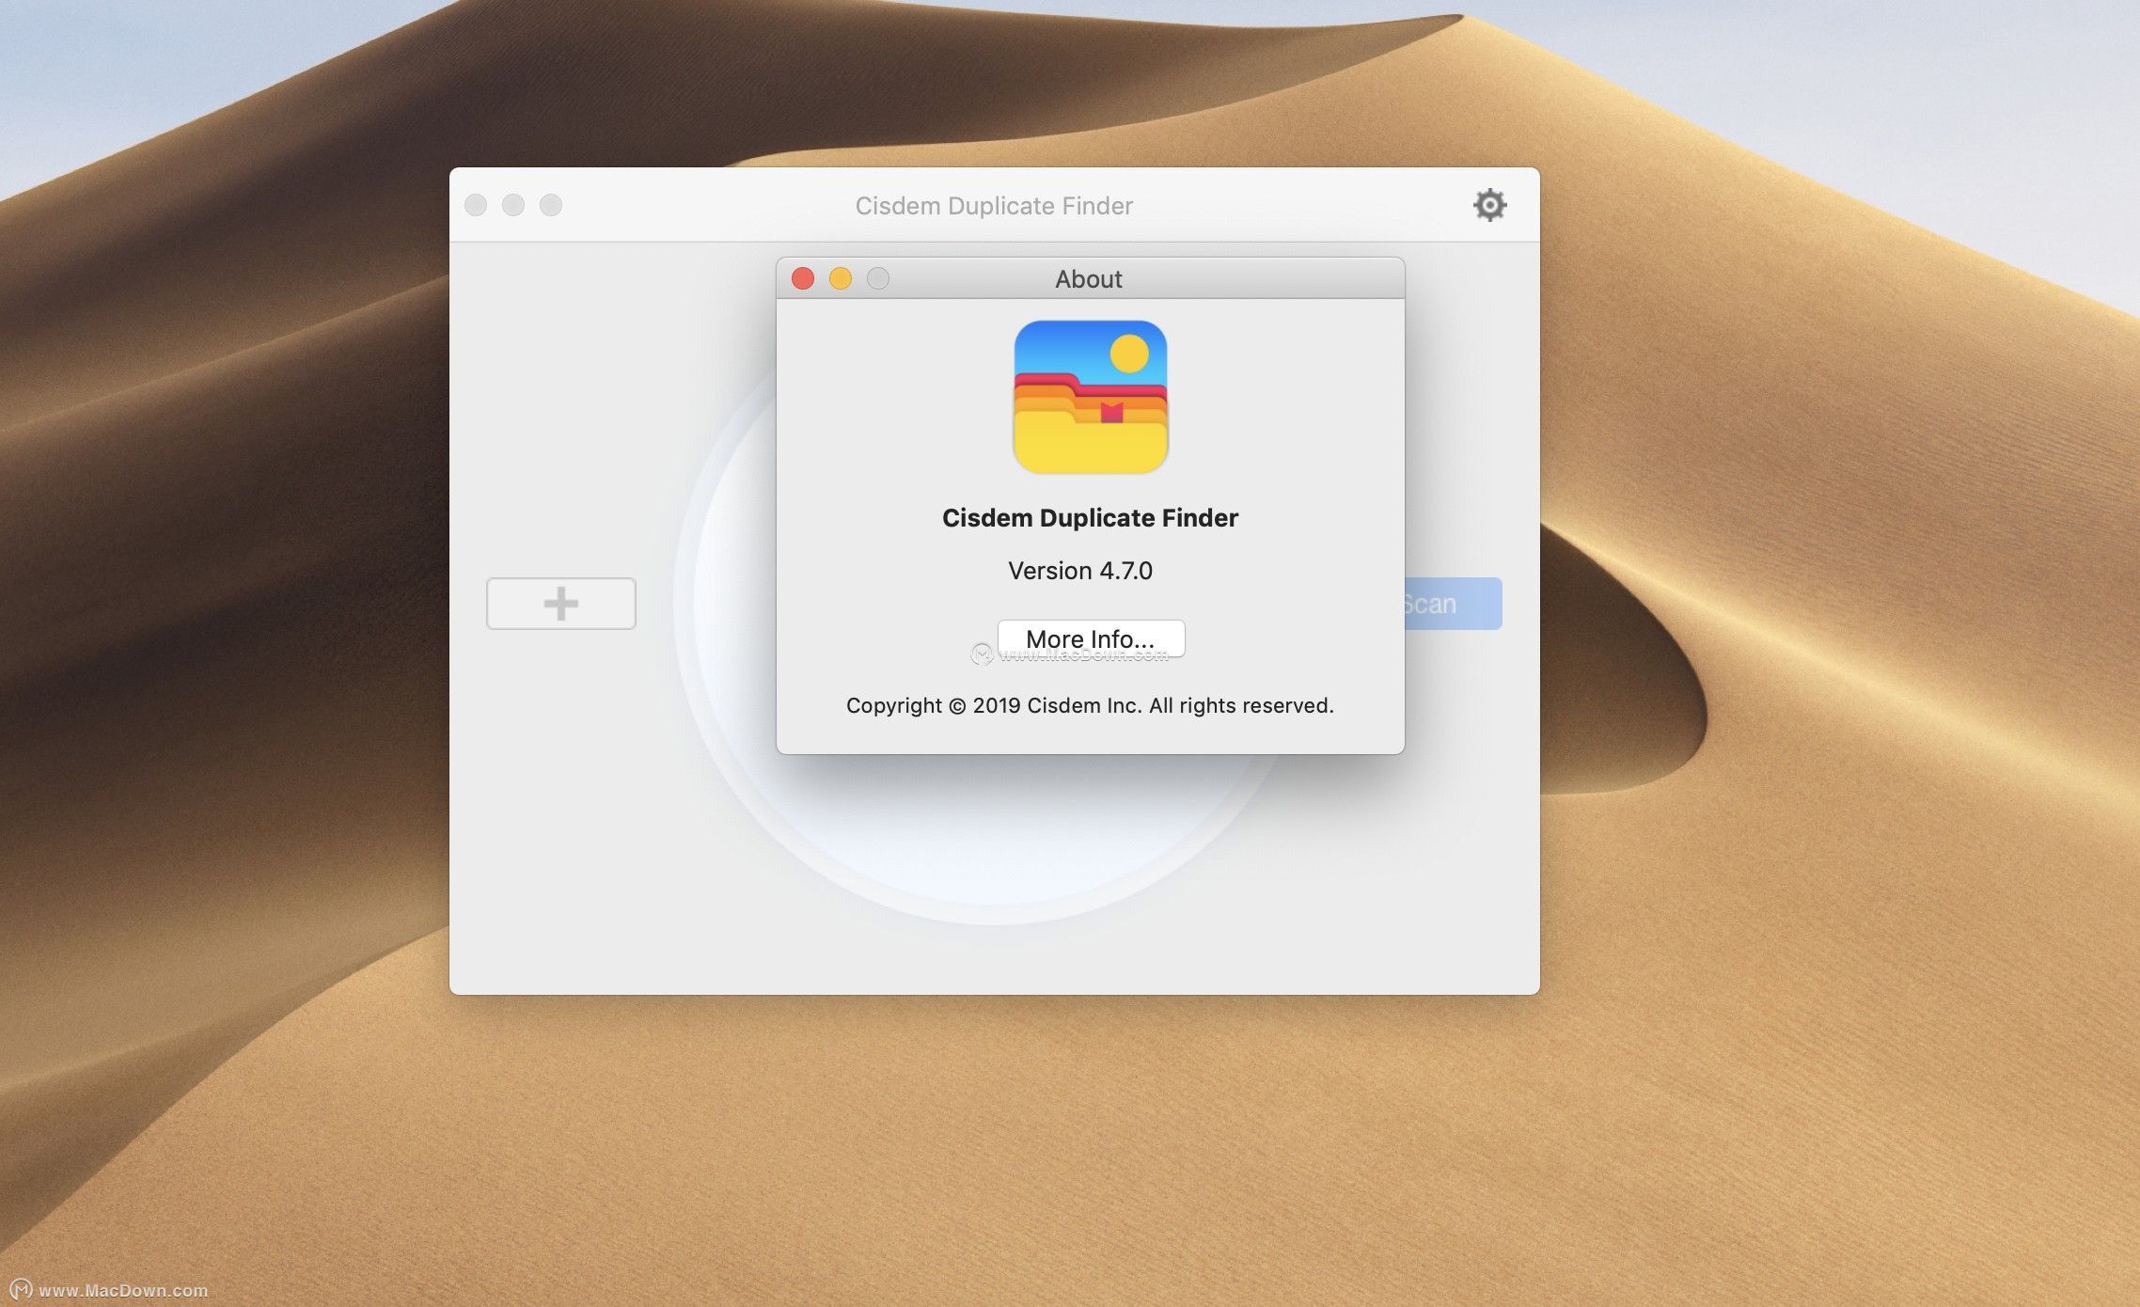Click the main window's dimmed minimize button
This screenshot has width=2140, height=1307.
coord(513,205)
